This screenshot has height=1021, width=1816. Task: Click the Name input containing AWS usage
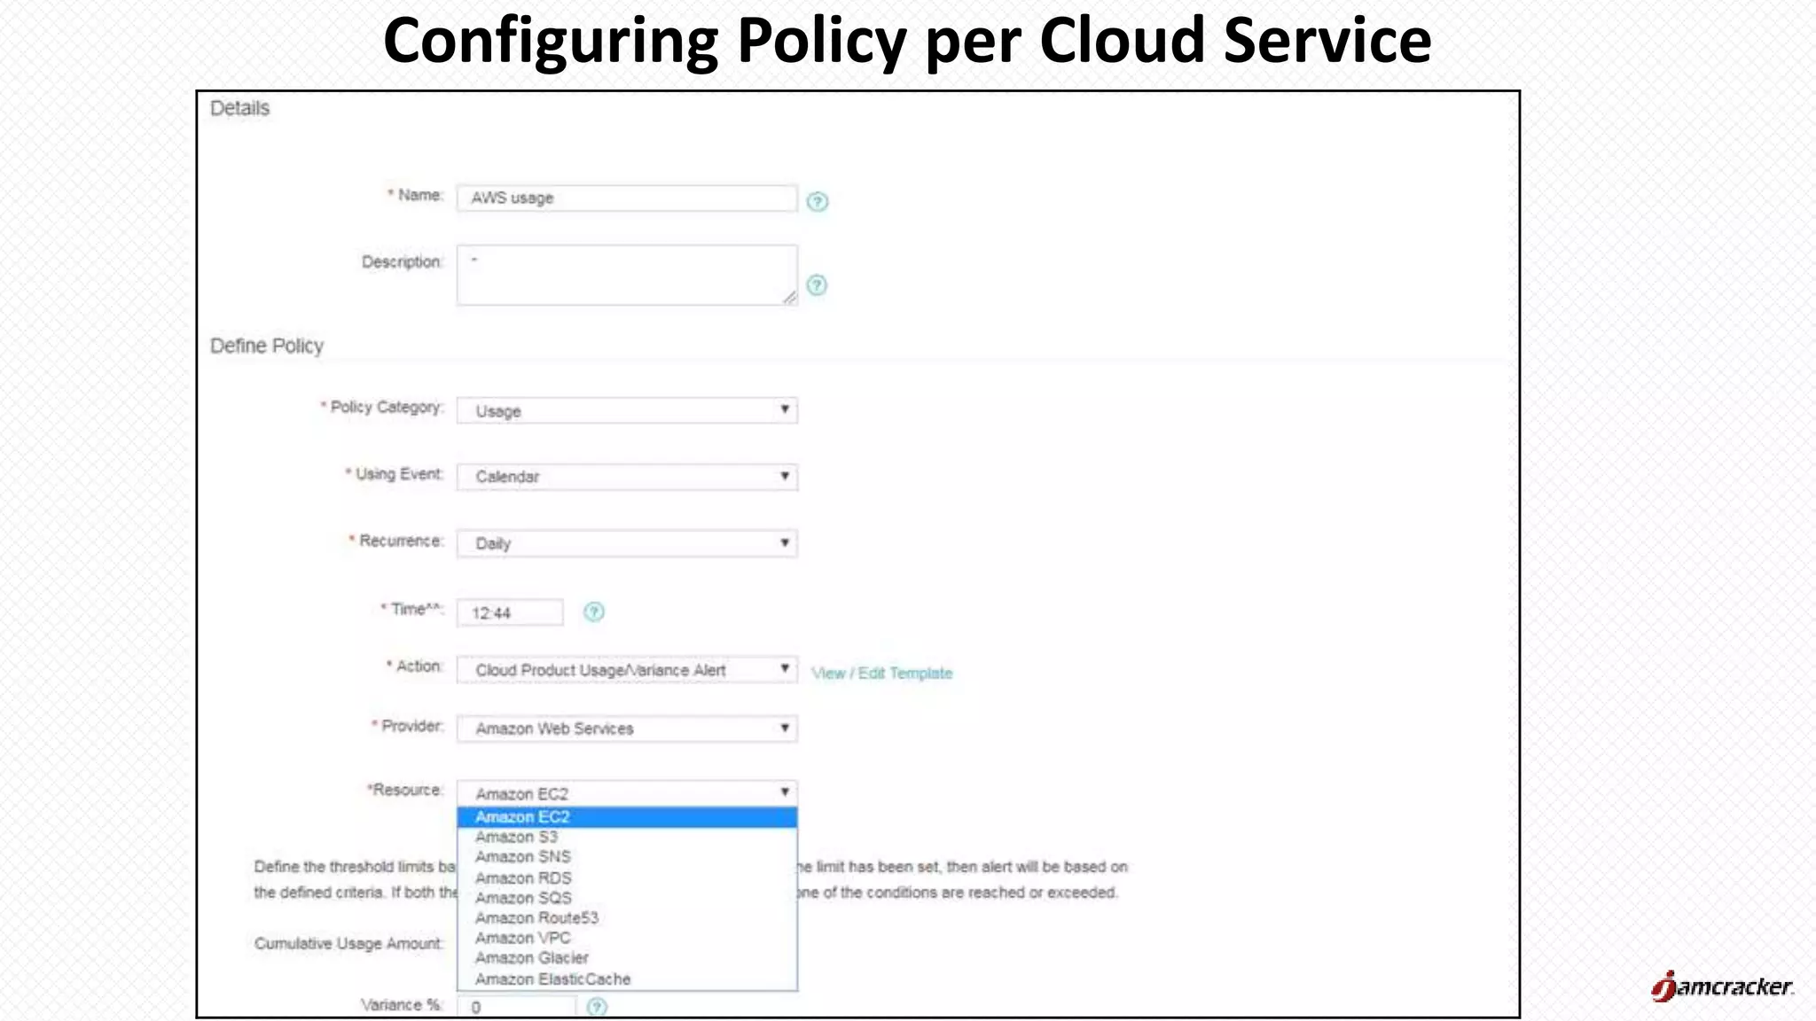(x=627, y=198)
